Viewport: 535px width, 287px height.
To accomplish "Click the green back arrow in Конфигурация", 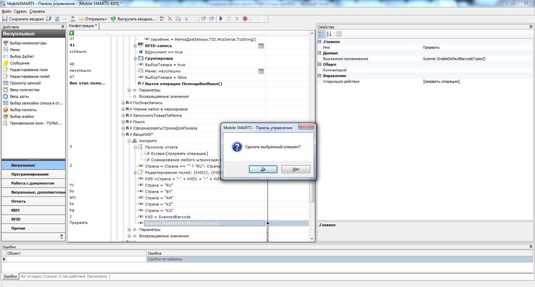I will (72, 33).
